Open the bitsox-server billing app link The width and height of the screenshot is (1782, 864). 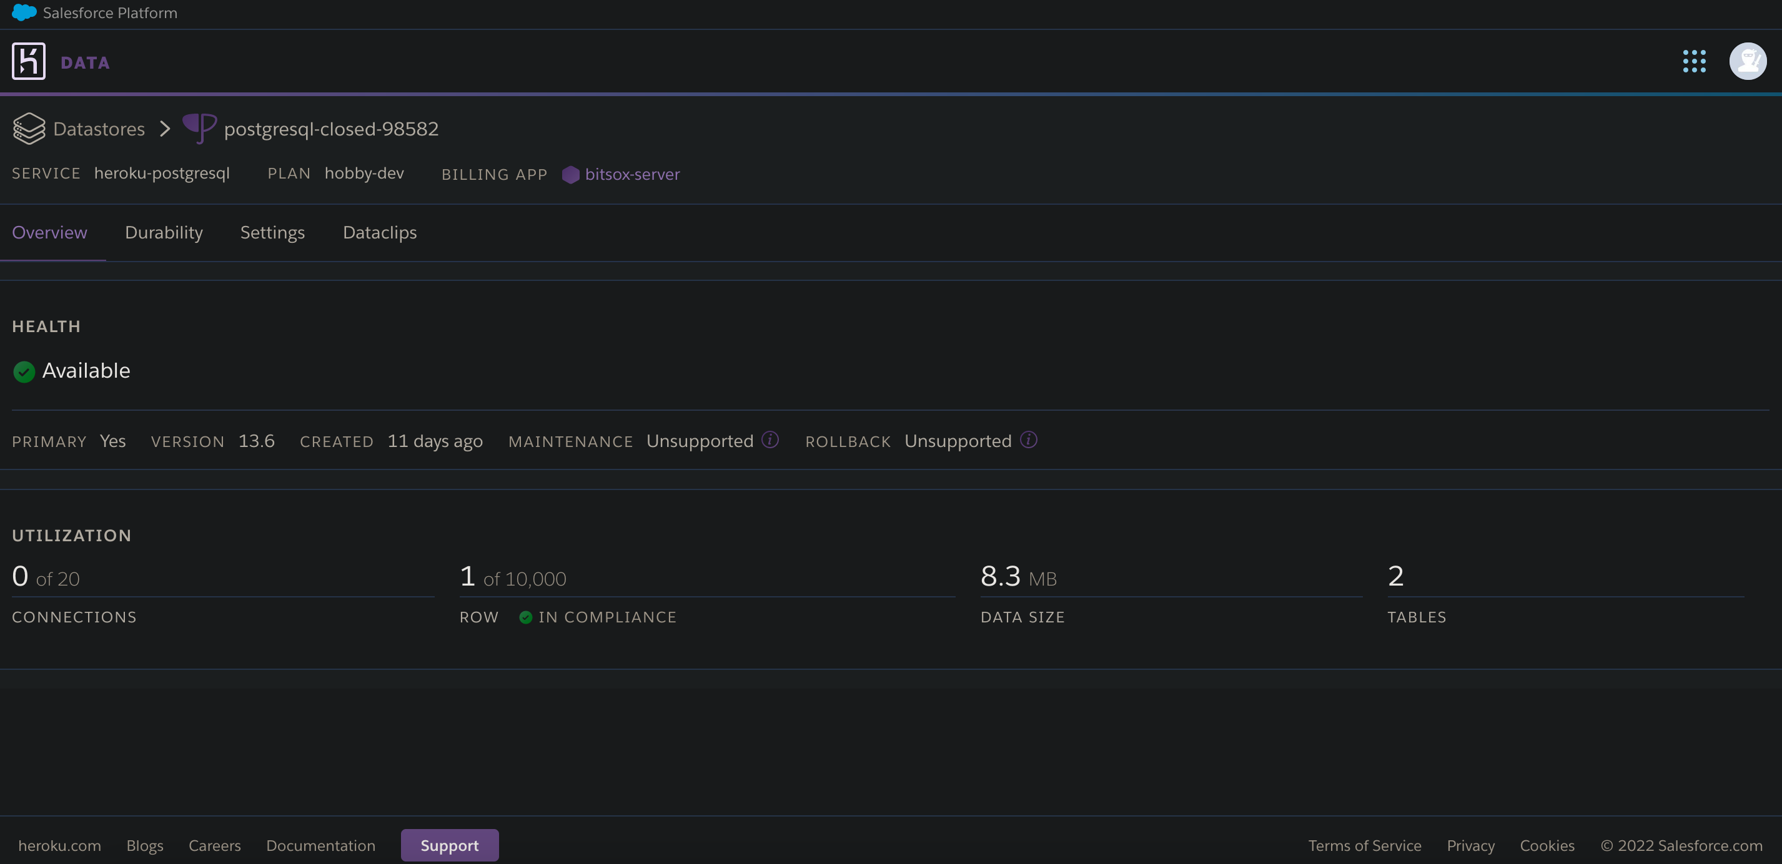(632, 174)
